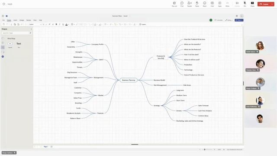Adjust the zoom slider handle
The height and width of the screenshot is (156, 277).
coord(205,149)
